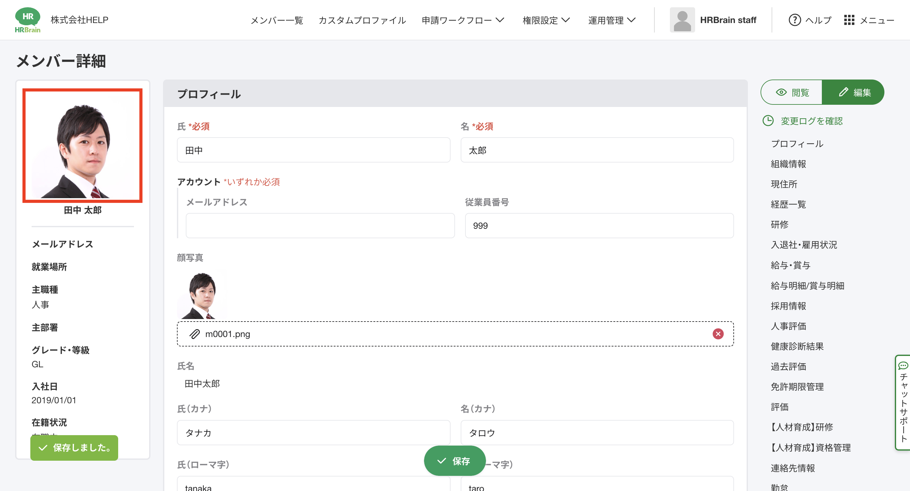Jump to 過去評価 section
The width and height of the screenshot is (910, 491).
coord(788,366)
